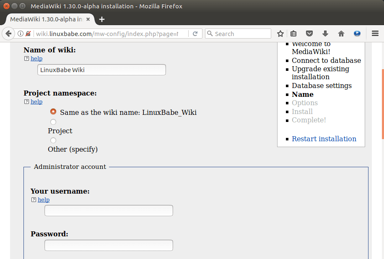Click the site information icon in address bar
Screen dimensions: 384x259
(x=20, y=34)
